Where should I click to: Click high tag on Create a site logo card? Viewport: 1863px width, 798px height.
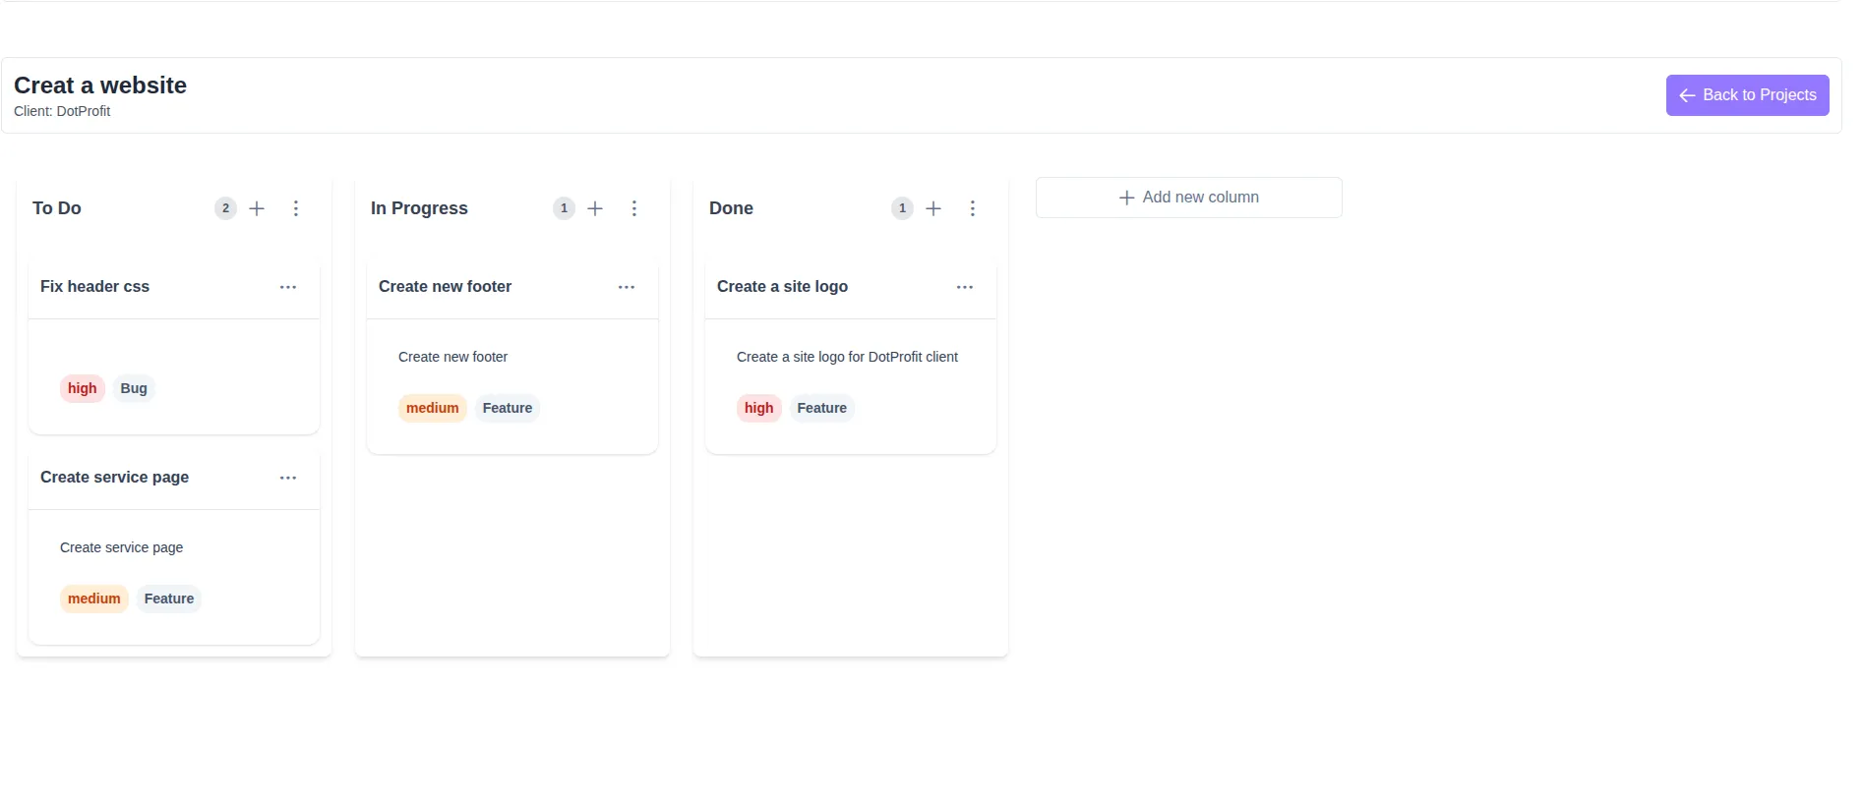pos(759,408)
